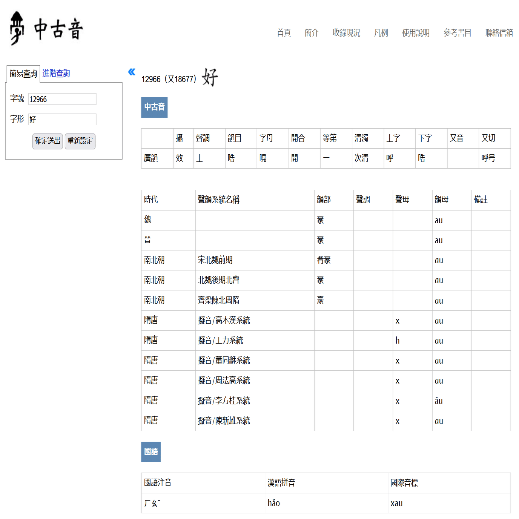519x519 pixels.
Task: Click the 國語 section header badge
Action: (151, 451)
